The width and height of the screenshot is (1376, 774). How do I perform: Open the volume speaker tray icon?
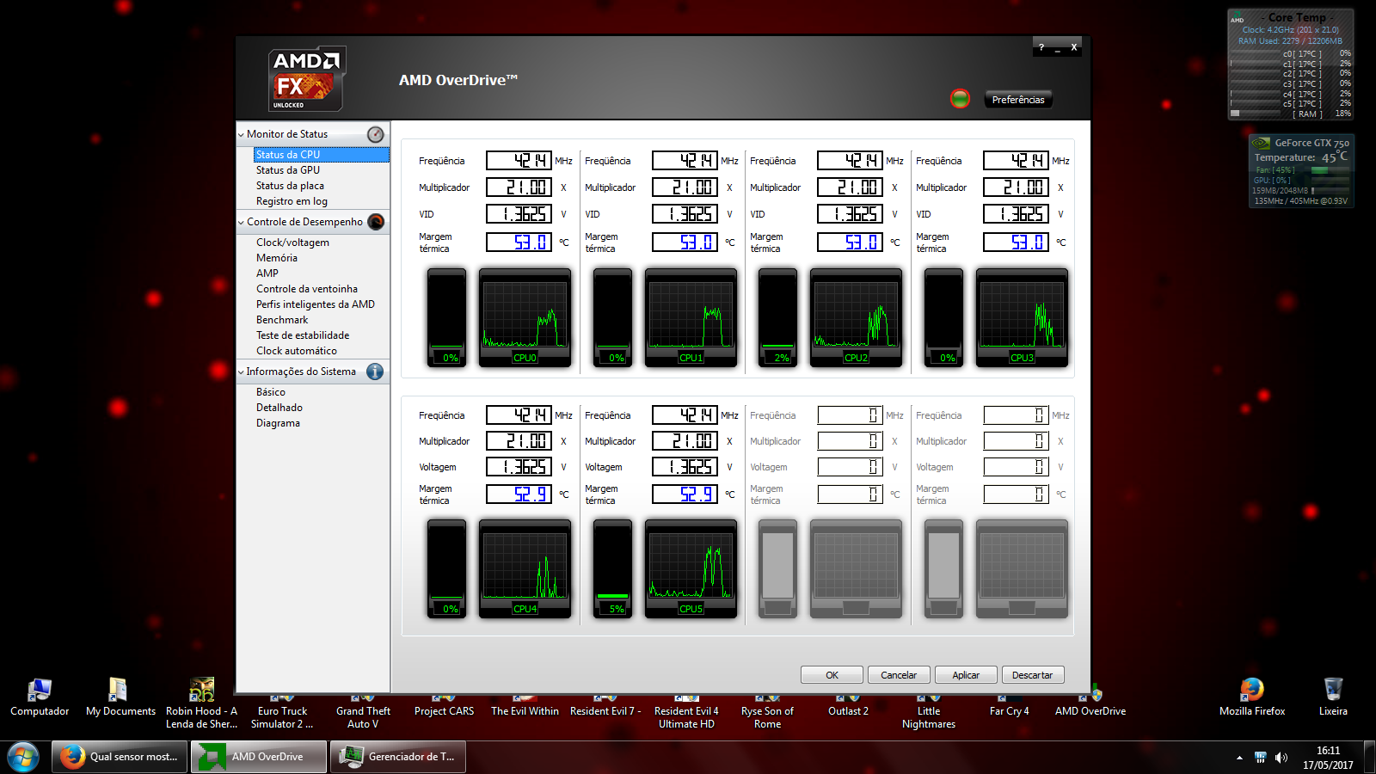(1281, 758)
